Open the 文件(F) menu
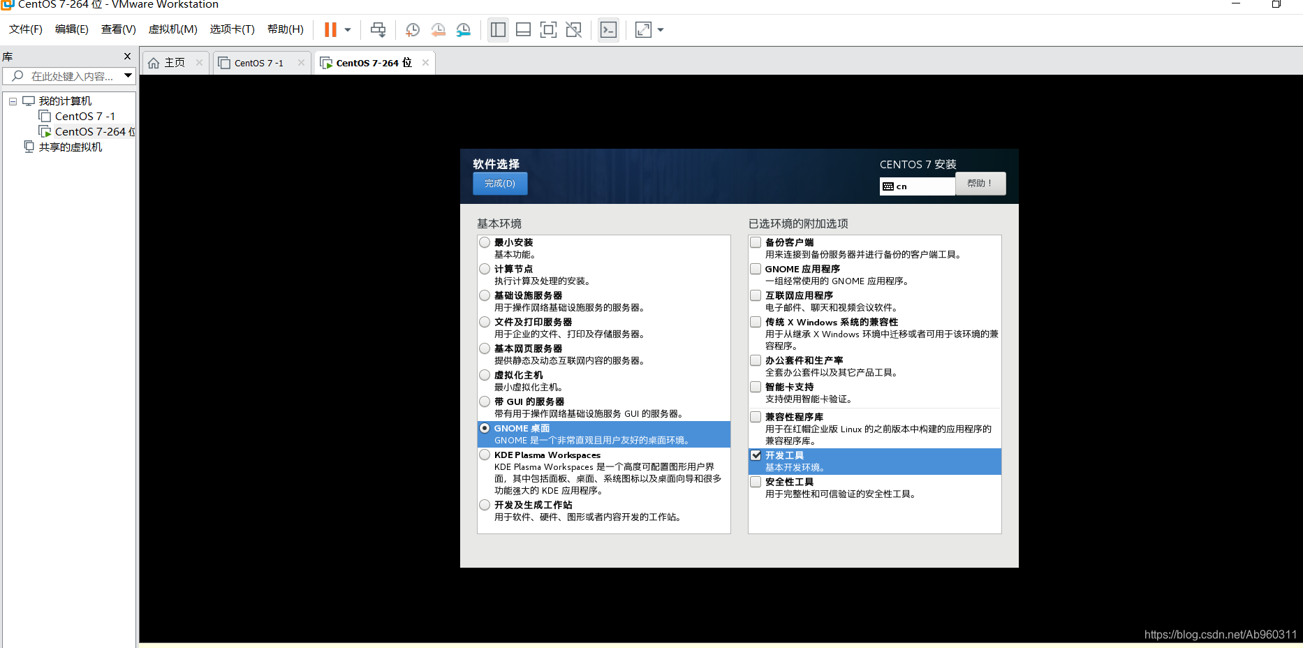Screen dimensions: 1303x648 pos(25,29)
